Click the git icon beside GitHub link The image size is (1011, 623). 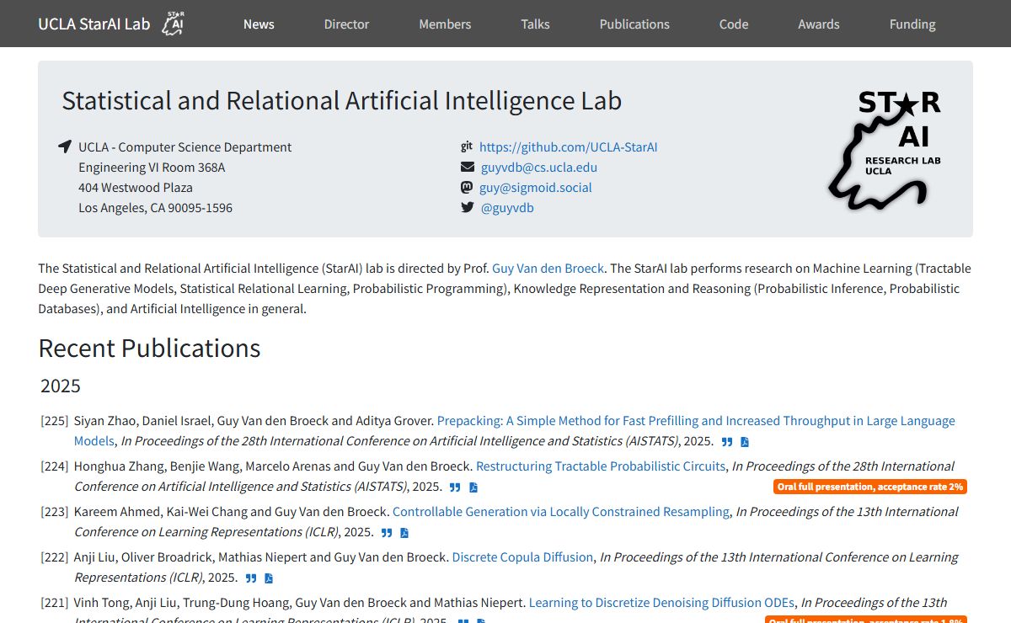click(x=467, y=146)
